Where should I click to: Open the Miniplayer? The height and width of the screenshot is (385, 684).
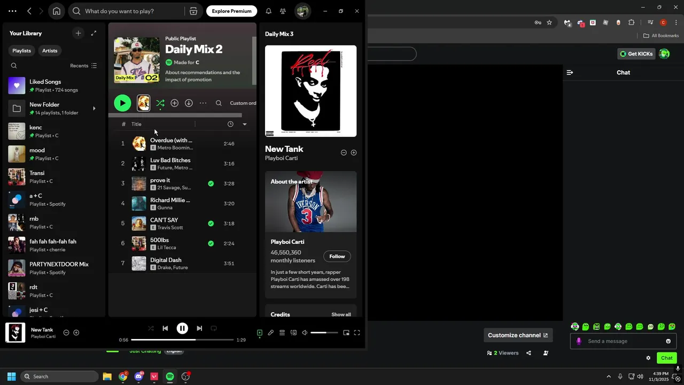[346, 333]
